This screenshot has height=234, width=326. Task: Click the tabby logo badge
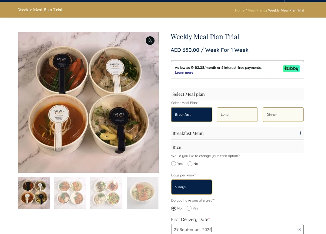pos(291,69)
